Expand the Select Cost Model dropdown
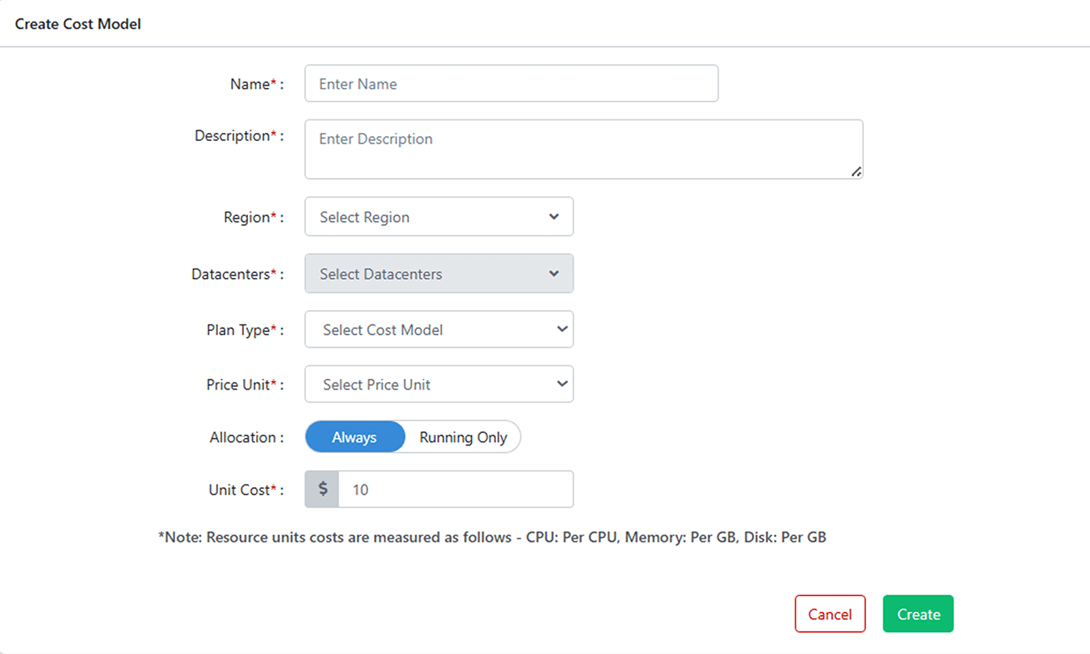This screenshot has height=654, width=1090. point(439,330)
